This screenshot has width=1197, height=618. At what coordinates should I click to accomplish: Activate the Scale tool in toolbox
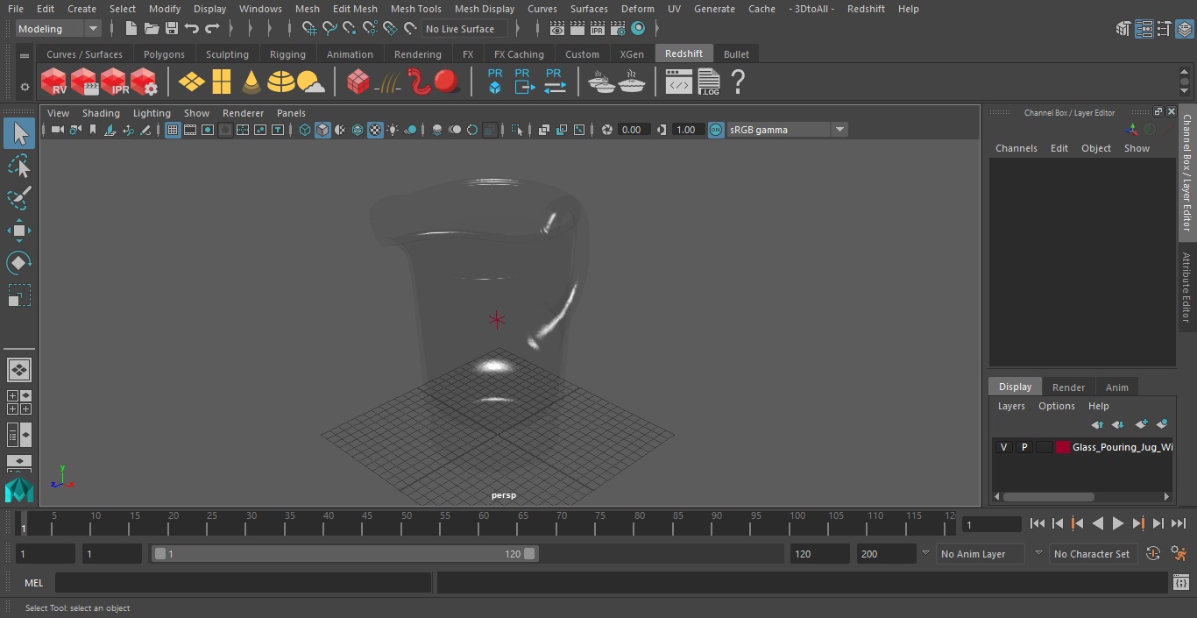(x=18, y=295)
